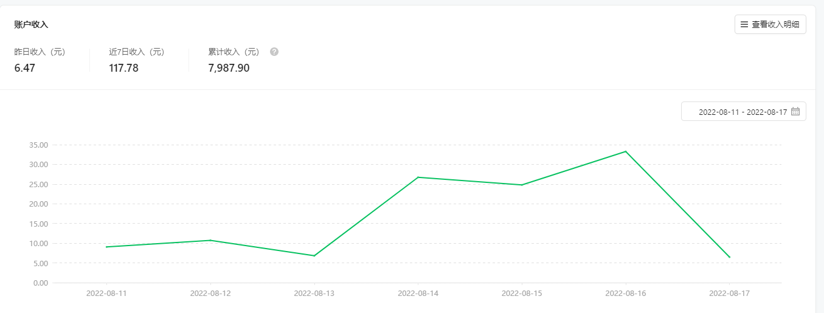Screen dimensions: 824x313
Task: Click the 账户收入 section heading
Action: coord(31,25)
